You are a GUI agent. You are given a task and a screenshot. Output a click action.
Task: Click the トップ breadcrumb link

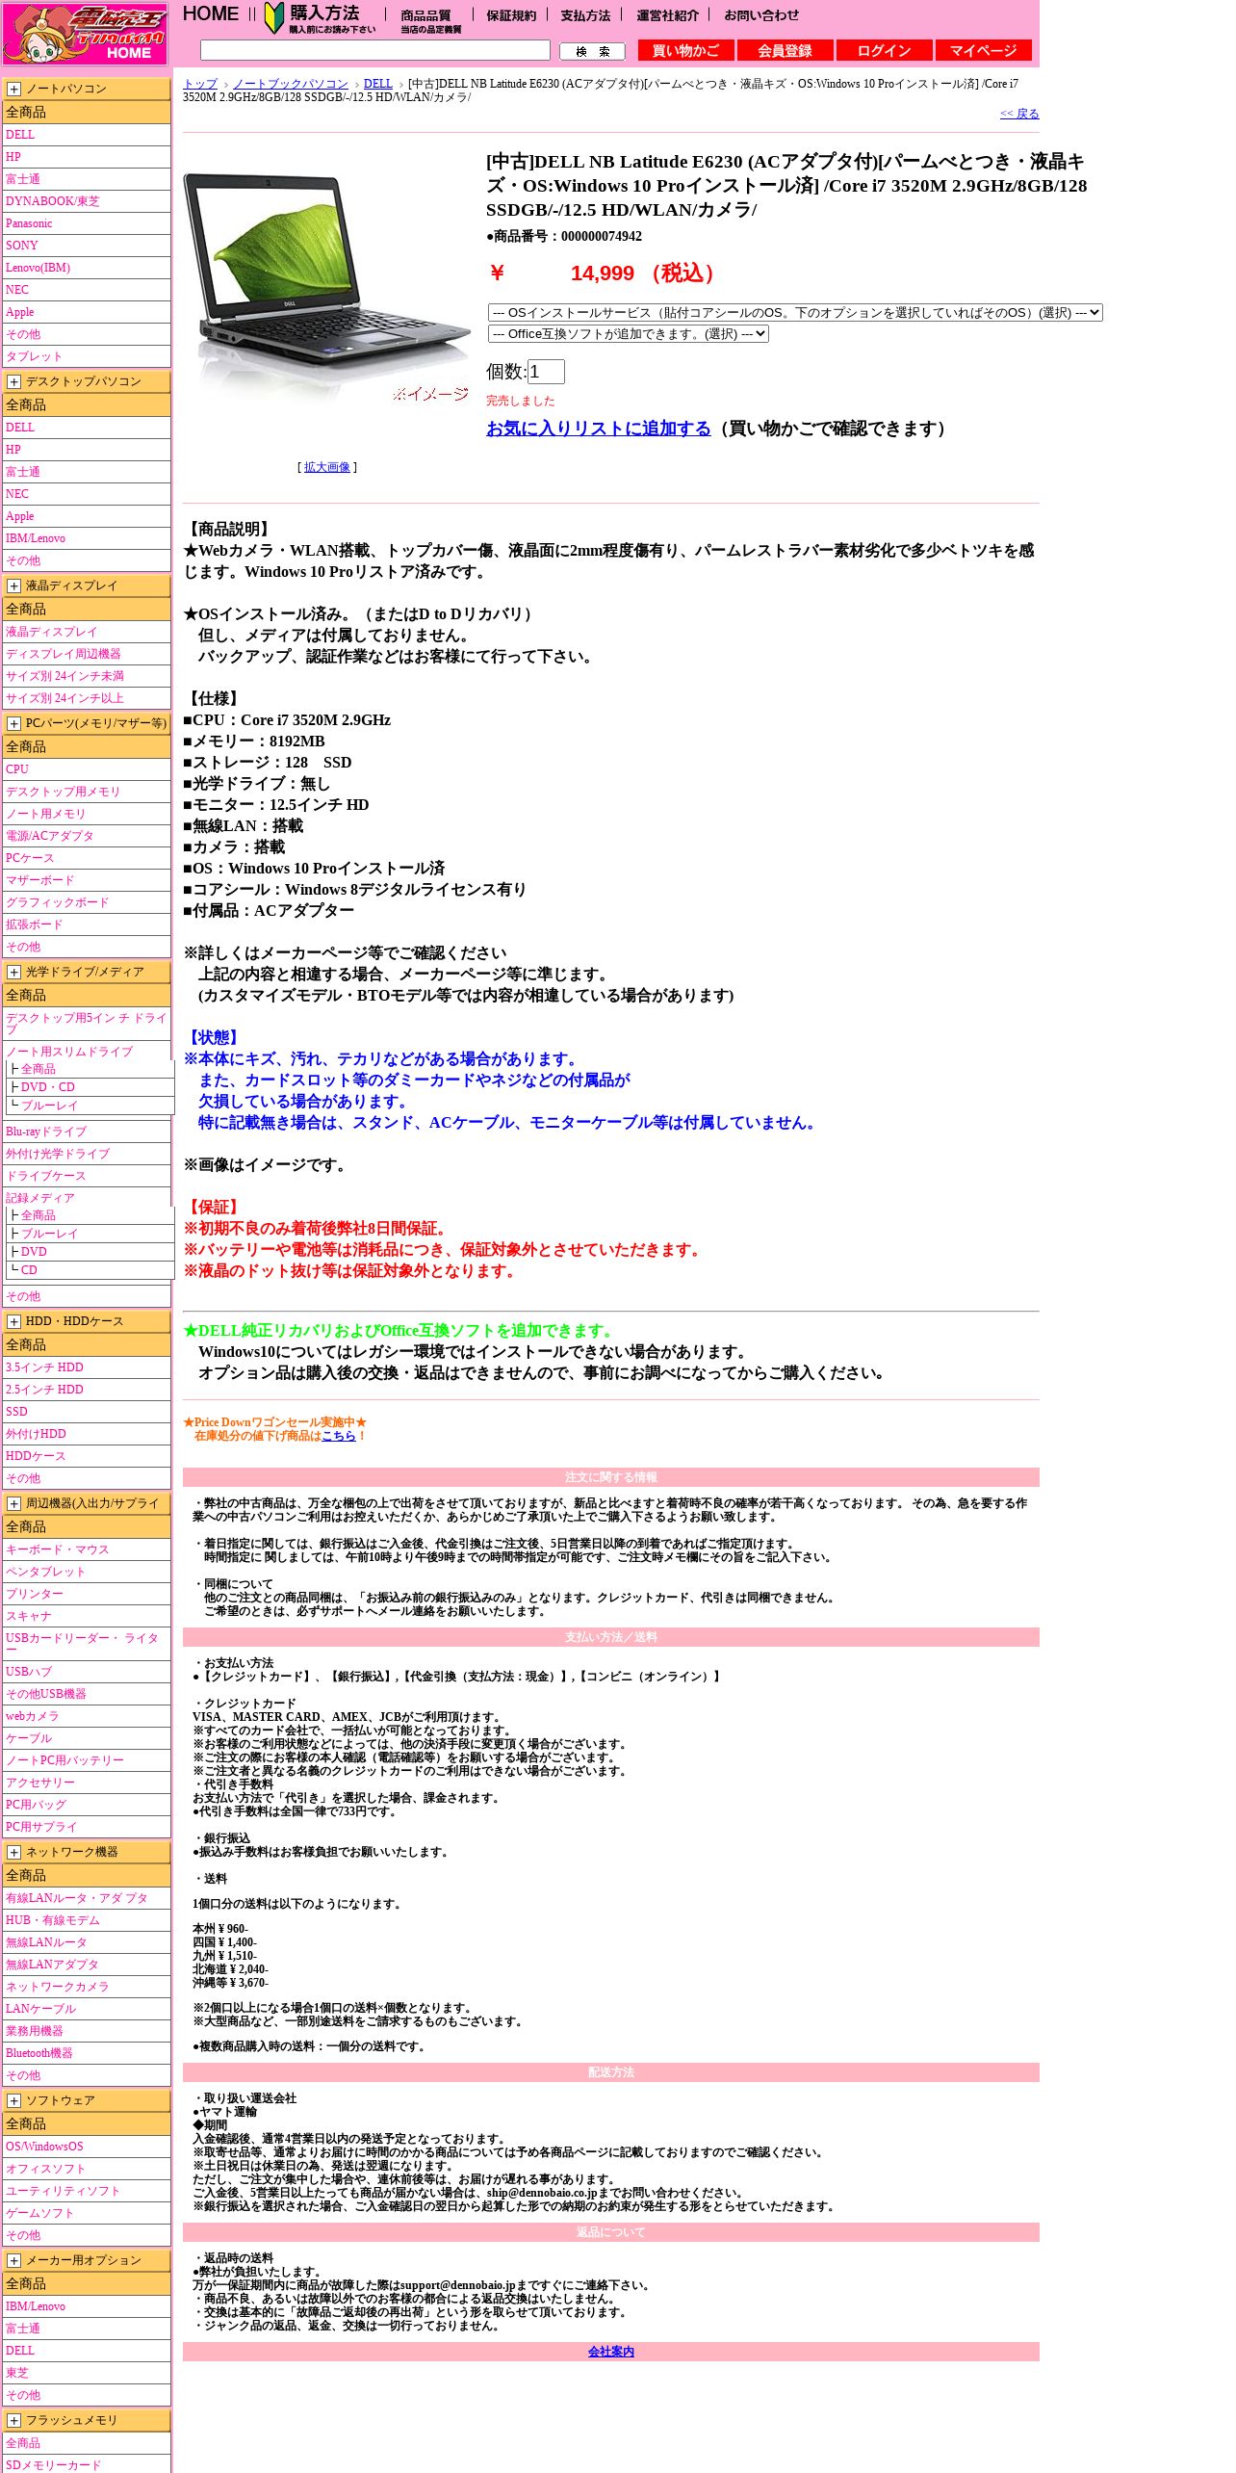(x=200, y=84)
